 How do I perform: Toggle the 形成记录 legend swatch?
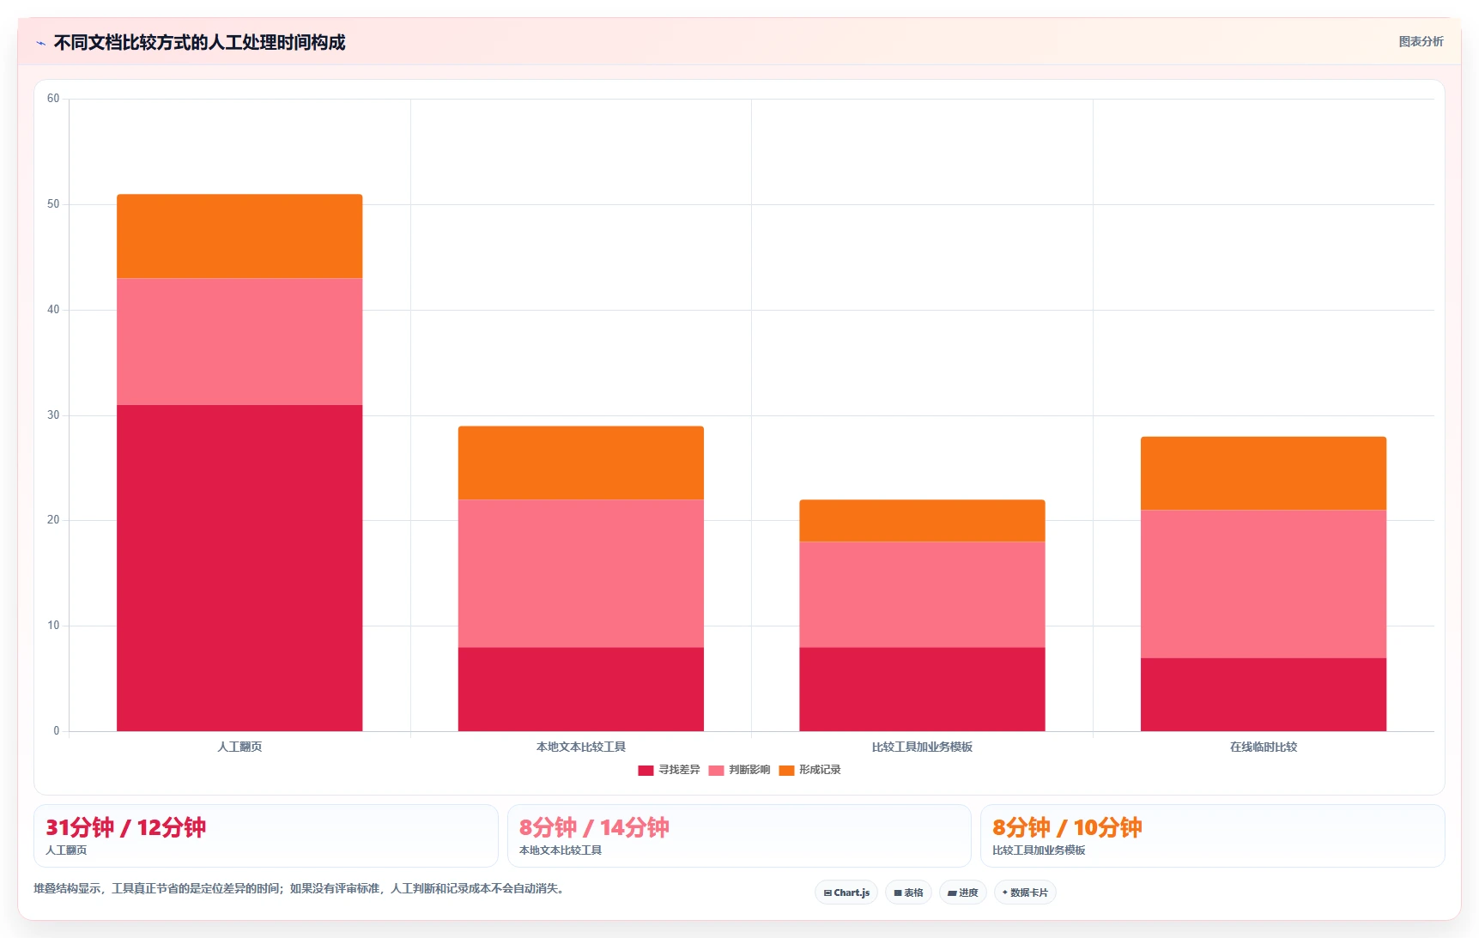(x=786, y=771)
